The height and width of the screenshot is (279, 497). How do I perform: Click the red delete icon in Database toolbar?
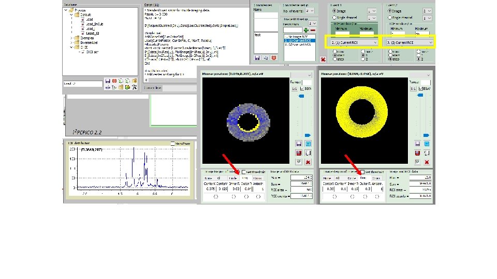[x=114, y=81]
